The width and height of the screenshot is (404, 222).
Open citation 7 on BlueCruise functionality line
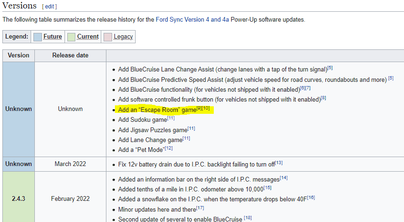pos(307,88)
